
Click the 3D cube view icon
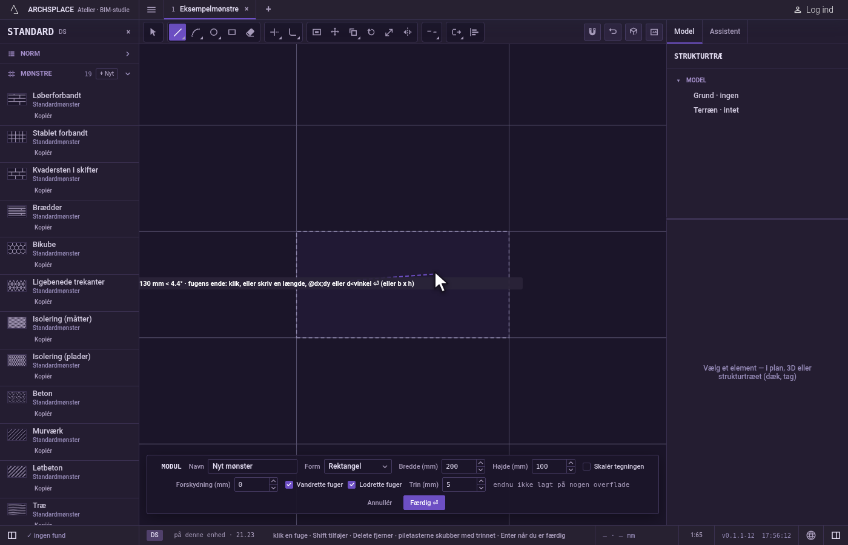tap(634, 31)
